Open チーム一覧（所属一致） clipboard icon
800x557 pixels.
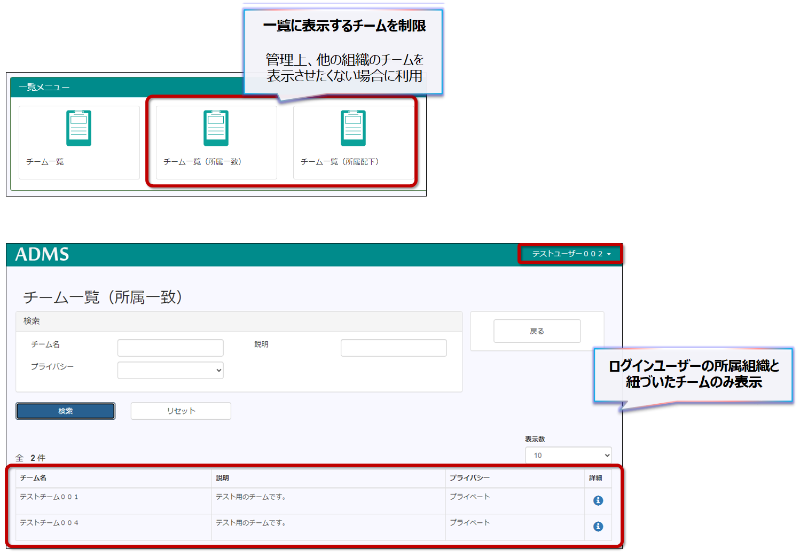pyautogui.click(x=216, y=128)
